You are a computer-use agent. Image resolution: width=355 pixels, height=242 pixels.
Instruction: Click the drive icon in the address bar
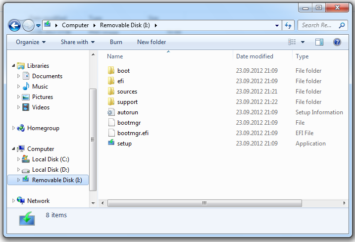tap(48, 24)
